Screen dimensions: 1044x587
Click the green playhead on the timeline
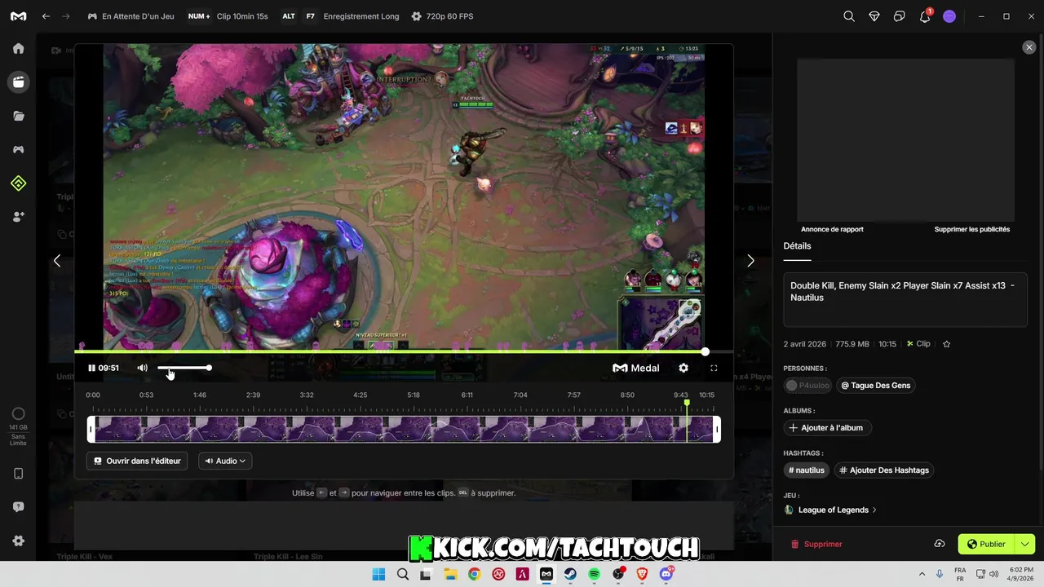pos(687,403)
